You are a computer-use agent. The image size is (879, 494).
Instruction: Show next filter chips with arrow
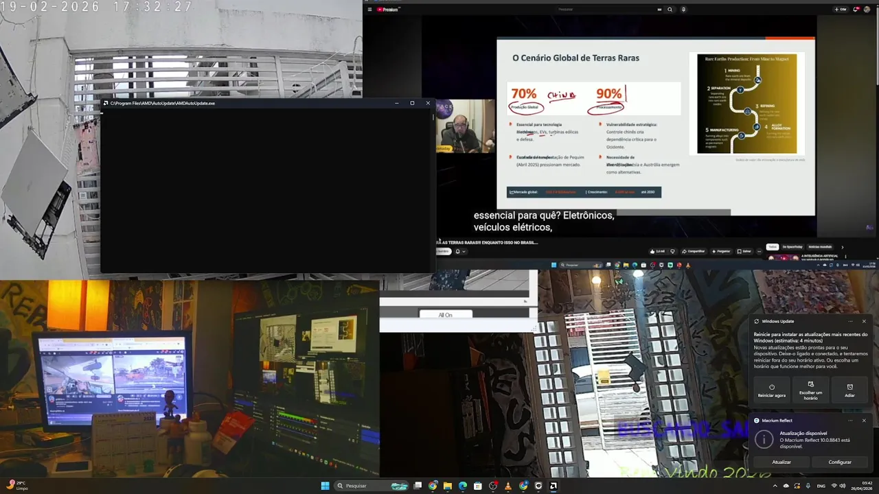(x=843, y=247)
